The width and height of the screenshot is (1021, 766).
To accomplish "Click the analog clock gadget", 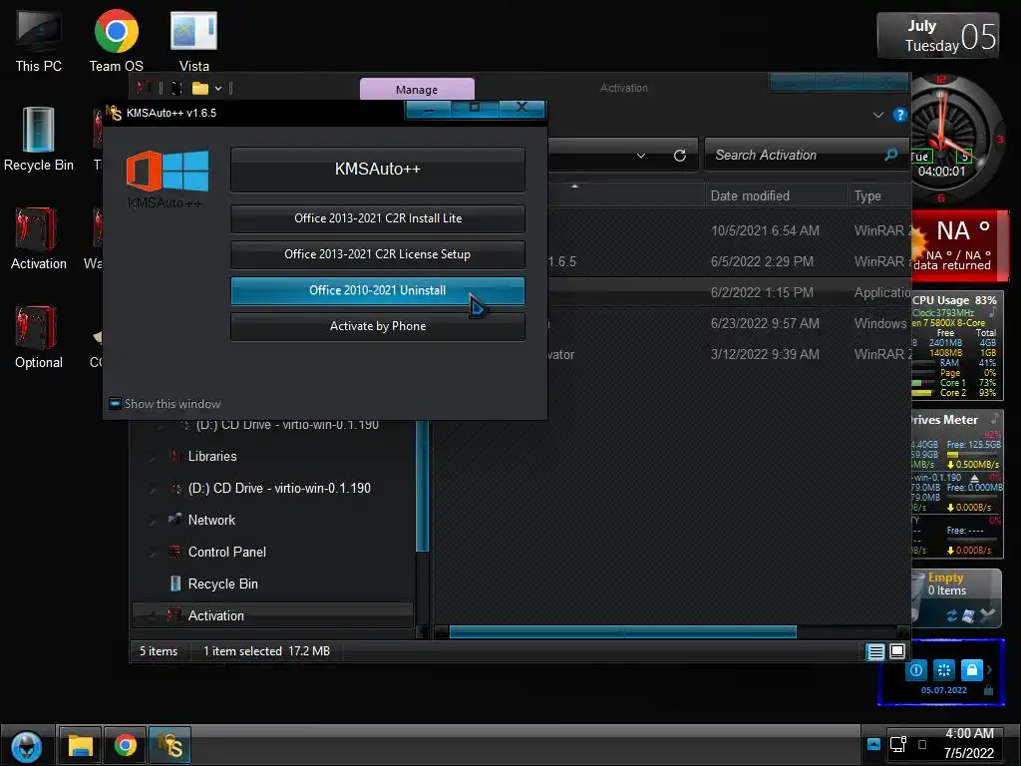I will 955,139.
